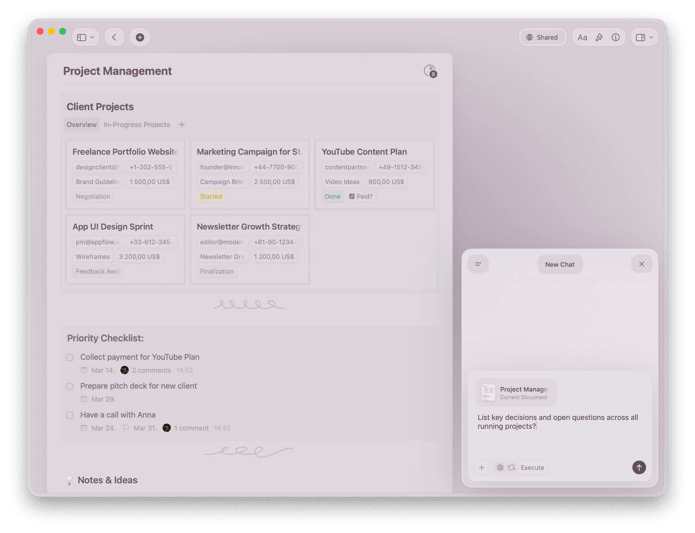
Task: Open the styling brush tool
Action: 599,37
